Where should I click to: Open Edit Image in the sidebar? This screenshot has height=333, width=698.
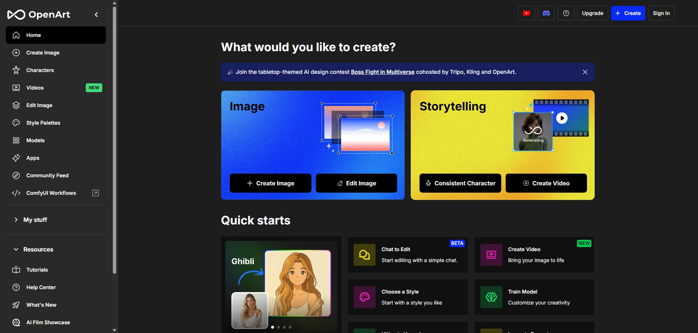56,105
